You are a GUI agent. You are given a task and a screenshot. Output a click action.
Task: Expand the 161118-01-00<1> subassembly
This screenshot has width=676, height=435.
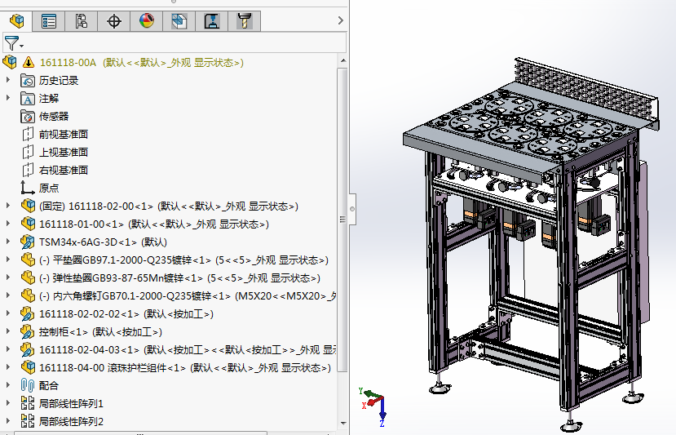click(x=8, y=224)
